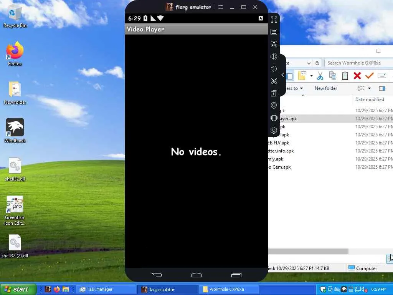Lower volume with the quieter speaker icon
This screenshot has width=393, height=295.
click(x=274, y=69)
